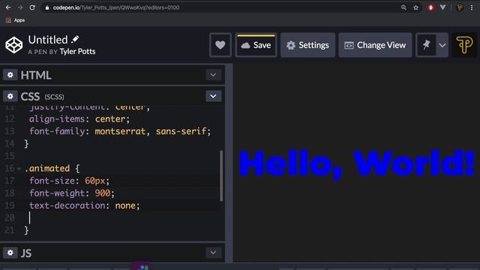The image size is (480, 270).
Task: Click the zoom magnifier icon in address bar
Action: coord(403,7)
